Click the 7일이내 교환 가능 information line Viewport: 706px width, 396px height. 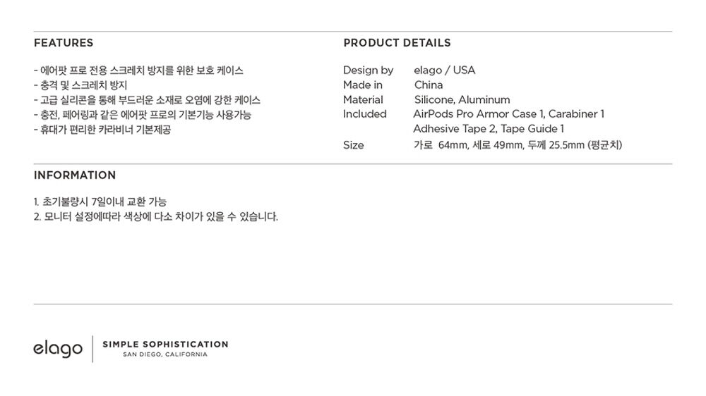(100, 202)
